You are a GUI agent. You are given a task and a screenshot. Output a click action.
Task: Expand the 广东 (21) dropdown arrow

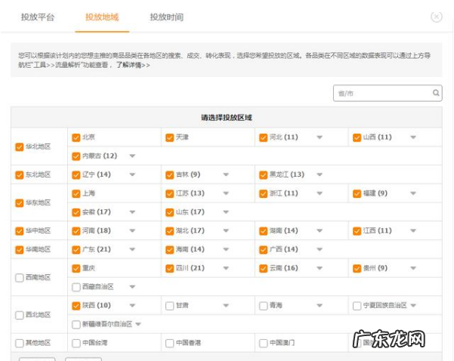(x=132, y=249)
